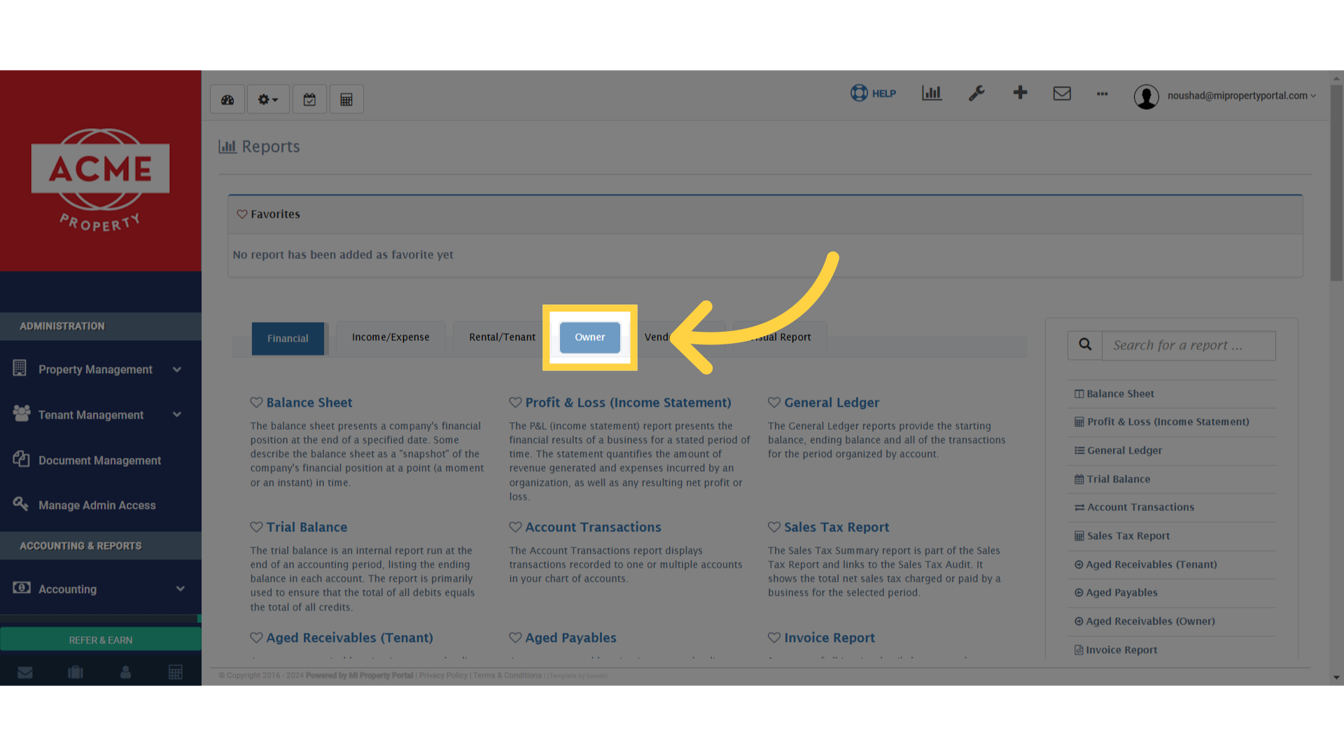
Task: Click the search magnifier beside report search box
Action: (1084, 344)
